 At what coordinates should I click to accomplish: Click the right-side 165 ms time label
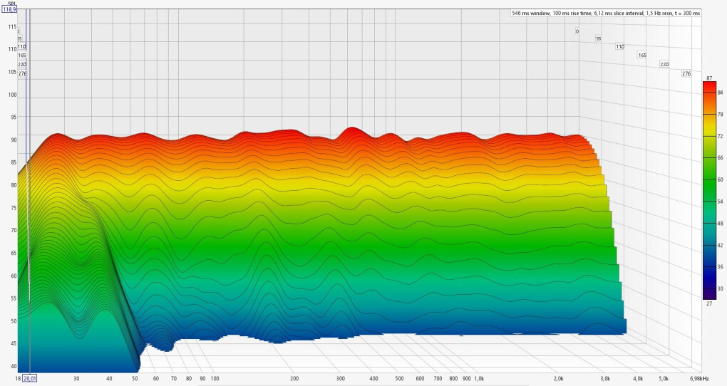(641, 55)
